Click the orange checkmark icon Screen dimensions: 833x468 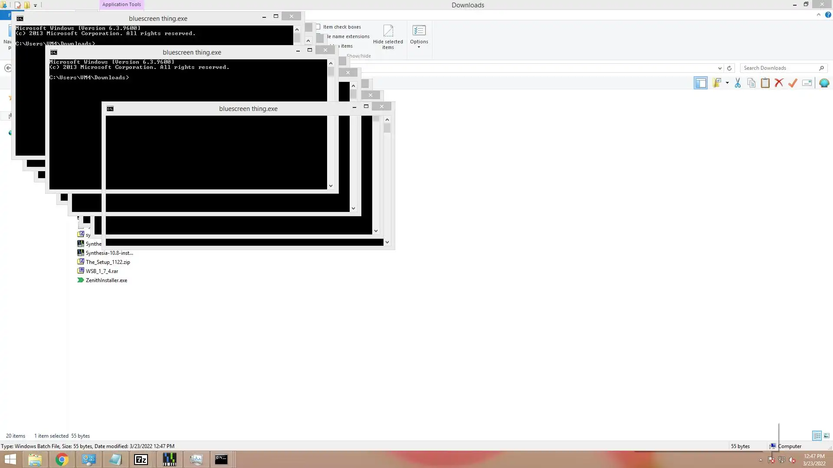tap(793, 83)
